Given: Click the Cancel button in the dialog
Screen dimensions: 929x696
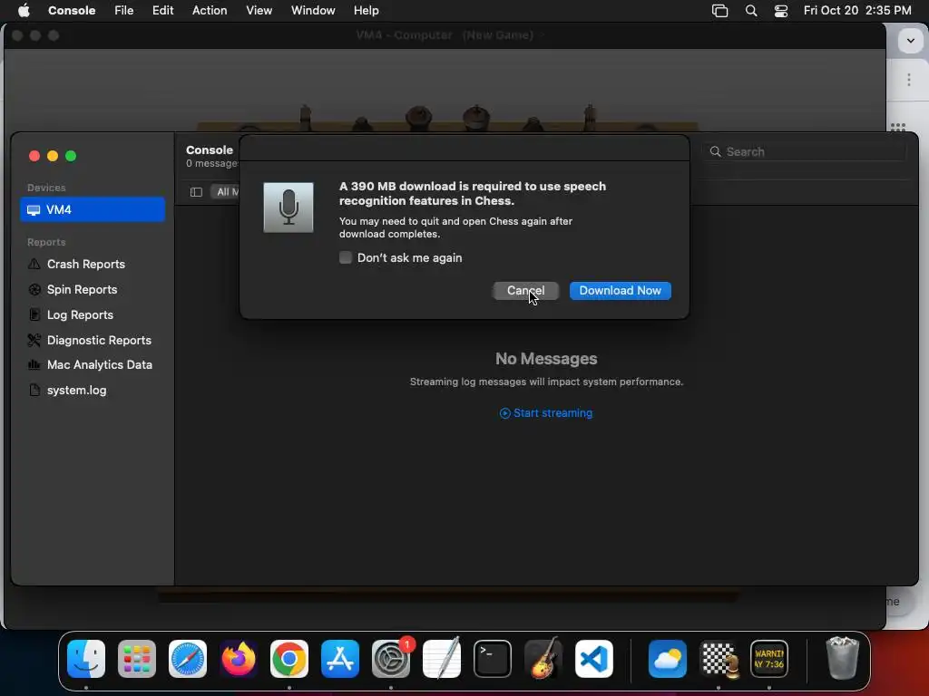Looking at the screenshot, I should coord(525,291).
